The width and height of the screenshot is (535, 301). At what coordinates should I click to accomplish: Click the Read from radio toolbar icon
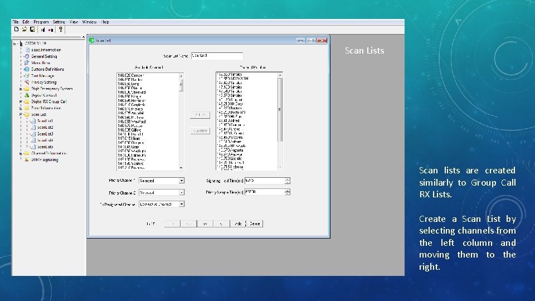(x=43, y=30)
